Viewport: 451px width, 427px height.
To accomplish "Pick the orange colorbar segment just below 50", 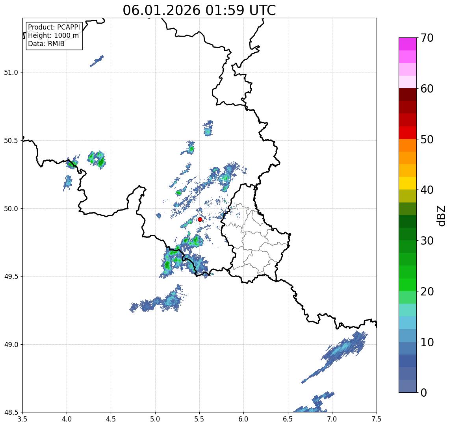I will tap(408, 146).
